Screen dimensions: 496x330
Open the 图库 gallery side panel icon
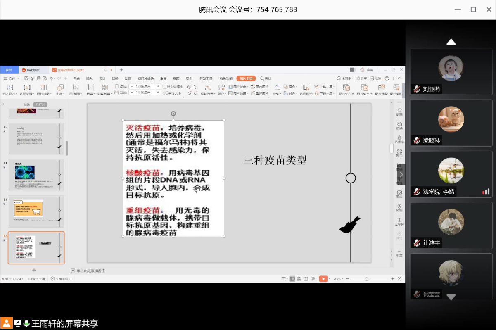(399, 194)
